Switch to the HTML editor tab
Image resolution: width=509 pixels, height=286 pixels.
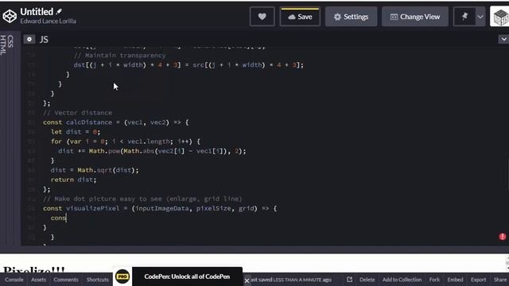(x=3, y=45)
